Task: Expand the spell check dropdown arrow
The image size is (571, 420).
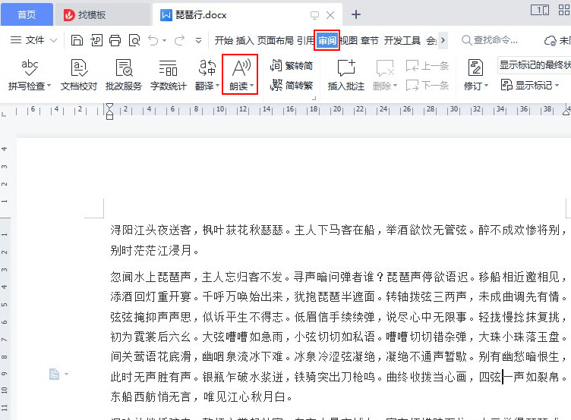Action: [x=49, y=86]
